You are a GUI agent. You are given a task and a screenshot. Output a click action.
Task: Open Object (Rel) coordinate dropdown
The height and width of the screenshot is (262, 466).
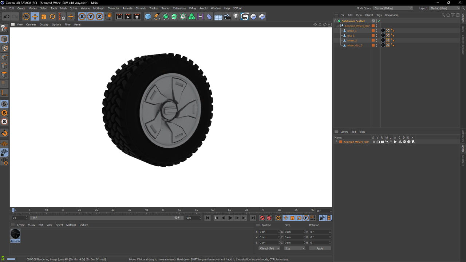(x=269, y=249)
